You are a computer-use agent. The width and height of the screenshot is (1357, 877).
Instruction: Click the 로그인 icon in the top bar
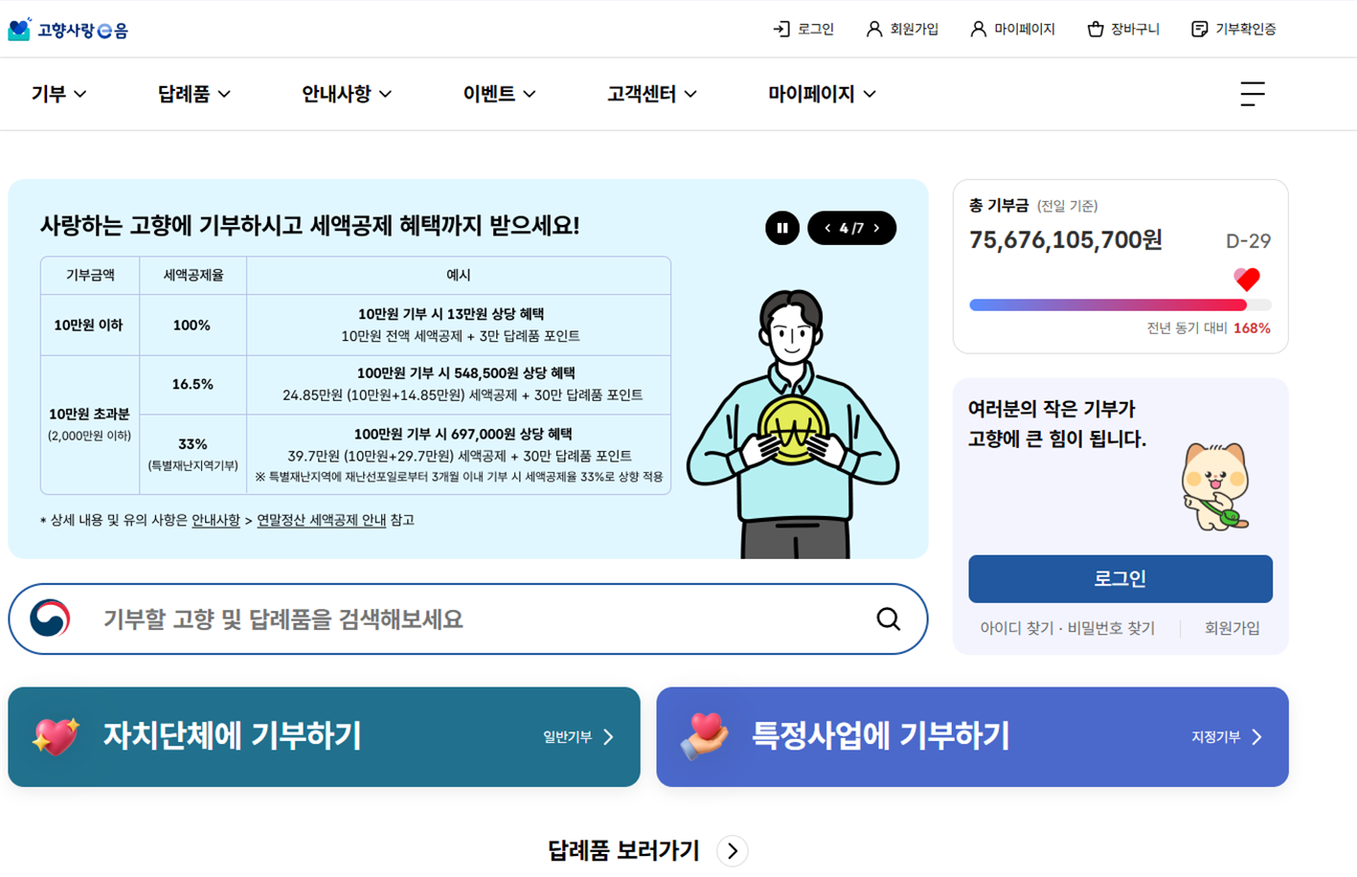click(x=781, y=30)
